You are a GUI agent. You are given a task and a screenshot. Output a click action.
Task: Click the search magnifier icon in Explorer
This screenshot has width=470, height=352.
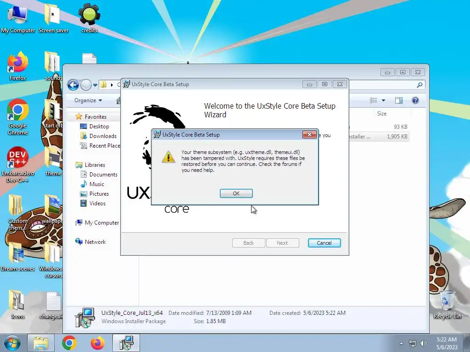pyautogui.click(x=420, y=85)
